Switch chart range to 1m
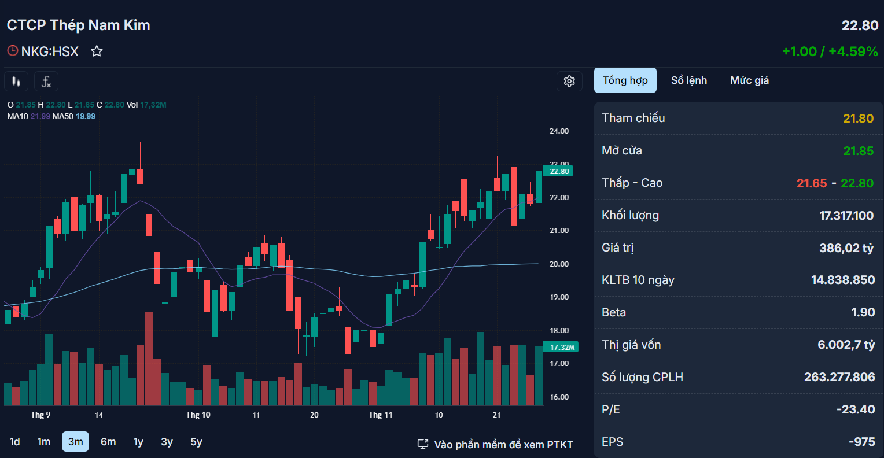The width and height of the screenshot is (884, 458). point(44,442)
